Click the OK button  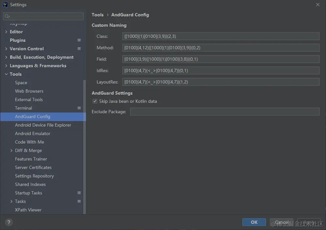click(x=254, y=222)
